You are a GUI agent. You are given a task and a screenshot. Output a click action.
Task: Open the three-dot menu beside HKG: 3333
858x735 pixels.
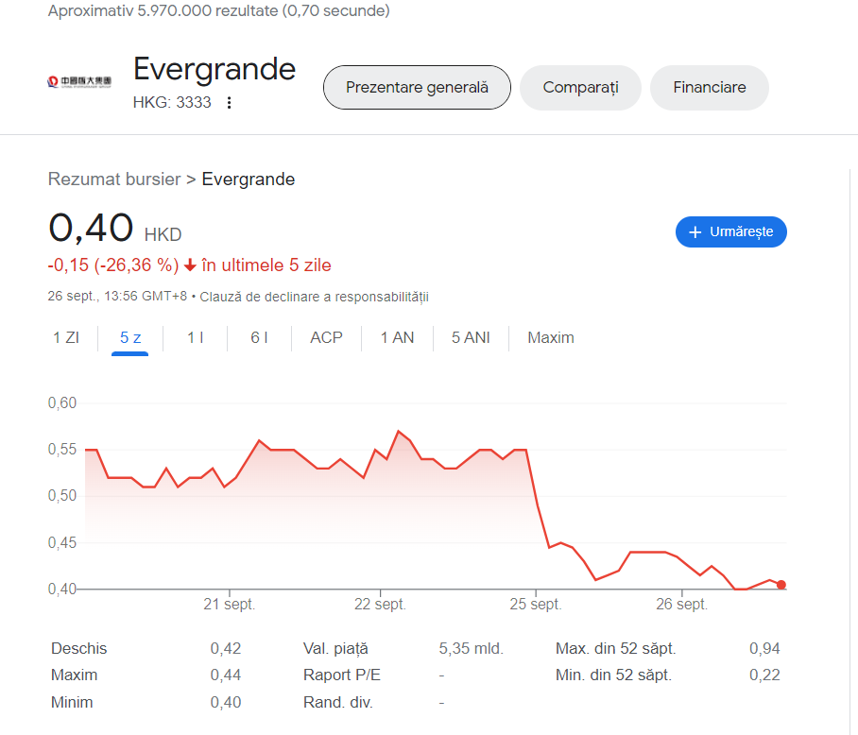[230, 102]
